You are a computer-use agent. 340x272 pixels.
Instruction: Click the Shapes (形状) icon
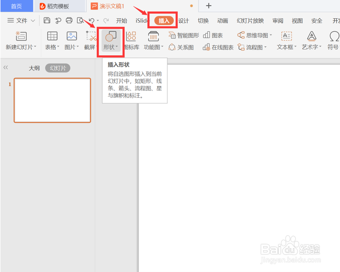pyautogui.click(x=111, y=36)
